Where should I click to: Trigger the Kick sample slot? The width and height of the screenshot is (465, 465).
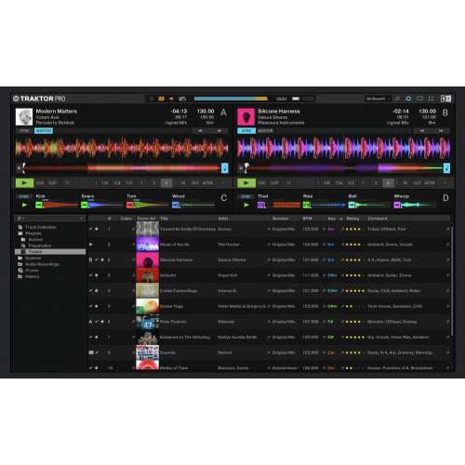[39, 205]
